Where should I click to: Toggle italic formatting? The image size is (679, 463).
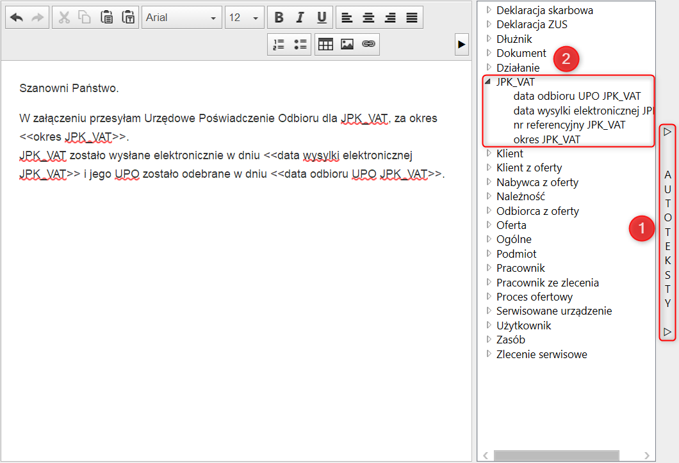coord(300,18)
